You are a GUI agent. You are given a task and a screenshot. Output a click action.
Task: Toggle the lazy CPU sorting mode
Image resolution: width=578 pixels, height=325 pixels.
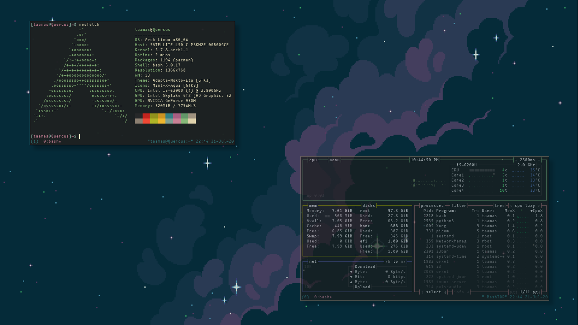530,206
